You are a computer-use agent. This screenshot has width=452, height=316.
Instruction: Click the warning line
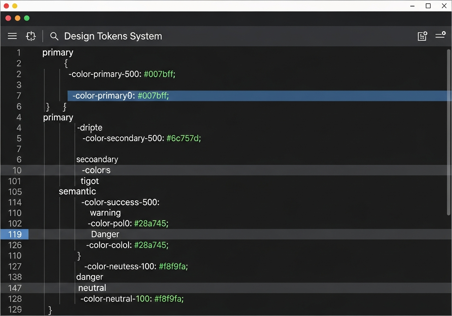[x=105, y=213]
